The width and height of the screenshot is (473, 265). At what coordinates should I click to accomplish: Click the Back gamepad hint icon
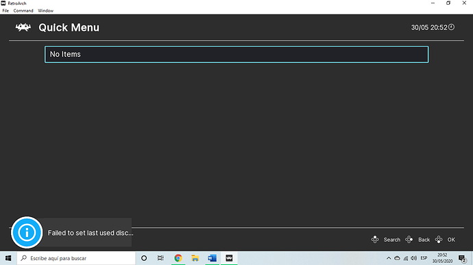(409, 240)
